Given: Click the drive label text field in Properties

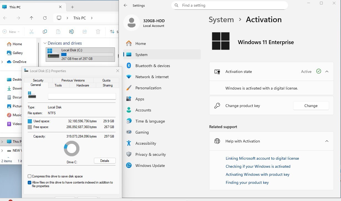Looking at the screenshot, I should click(82, 96).
